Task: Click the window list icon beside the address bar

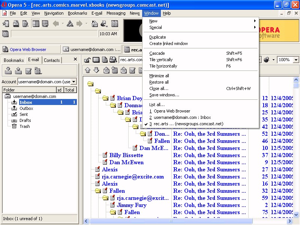Action: click(5, 34)
